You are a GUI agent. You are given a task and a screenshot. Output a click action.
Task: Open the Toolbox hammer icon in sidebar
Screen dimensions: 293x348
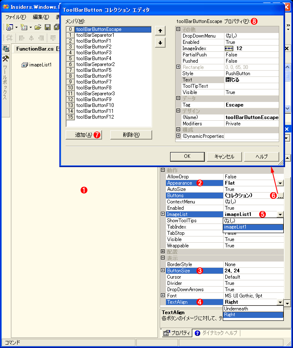click(x=5, y=59)
